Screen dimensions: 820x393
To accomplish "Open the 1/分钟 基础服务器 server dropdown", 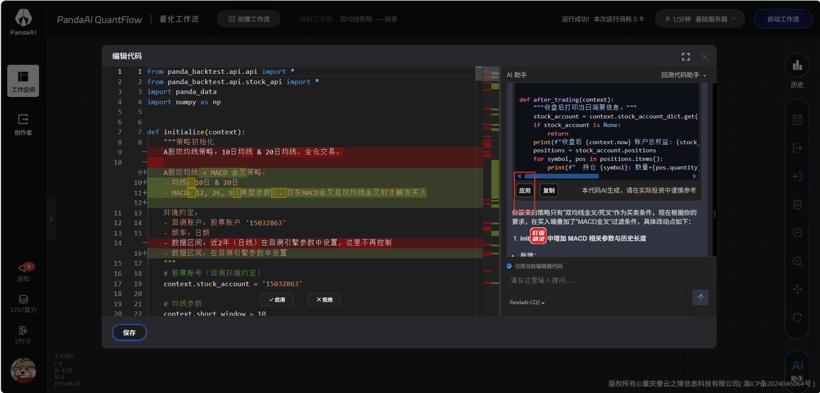I will click(x=700, y=19).
